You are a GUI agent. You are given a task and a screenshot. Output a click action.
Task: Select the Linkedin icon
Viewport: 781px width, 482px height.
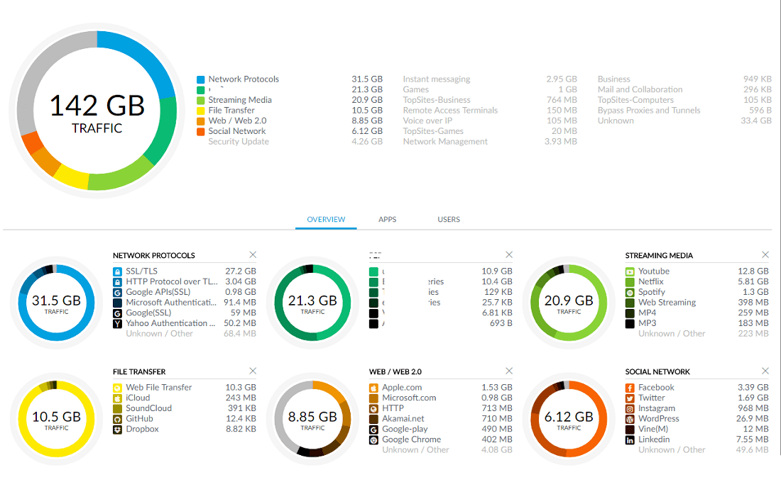coord(630,440)
